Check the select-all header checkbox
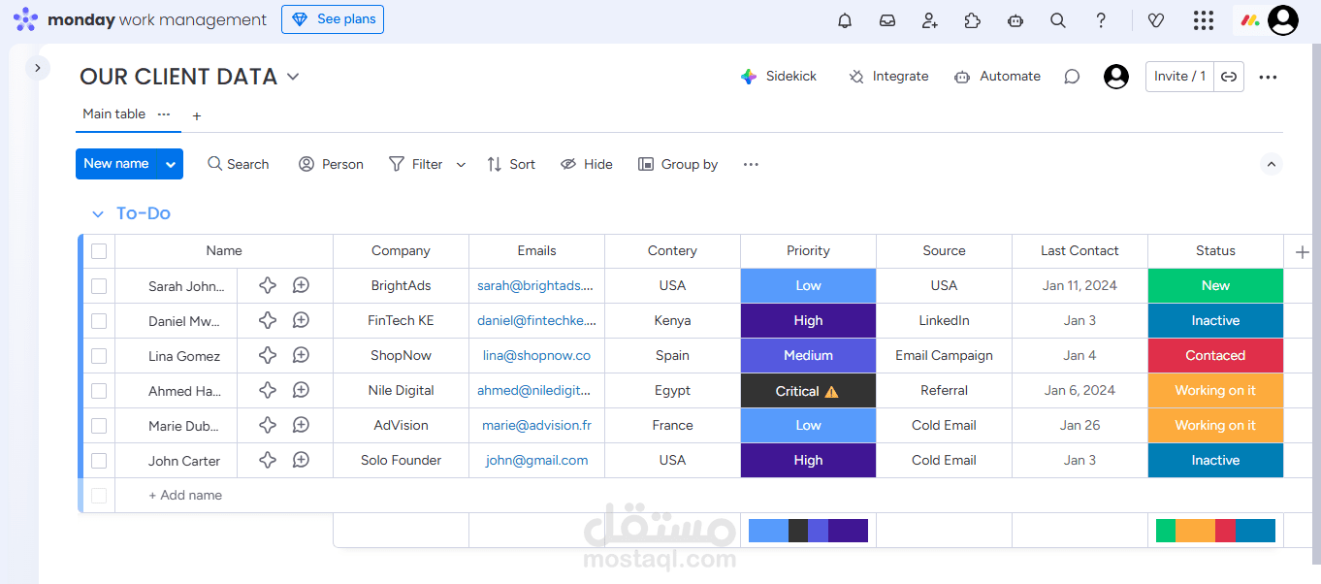The height and width of the screenshot is (584, 1321). click(x=99, y=251)
